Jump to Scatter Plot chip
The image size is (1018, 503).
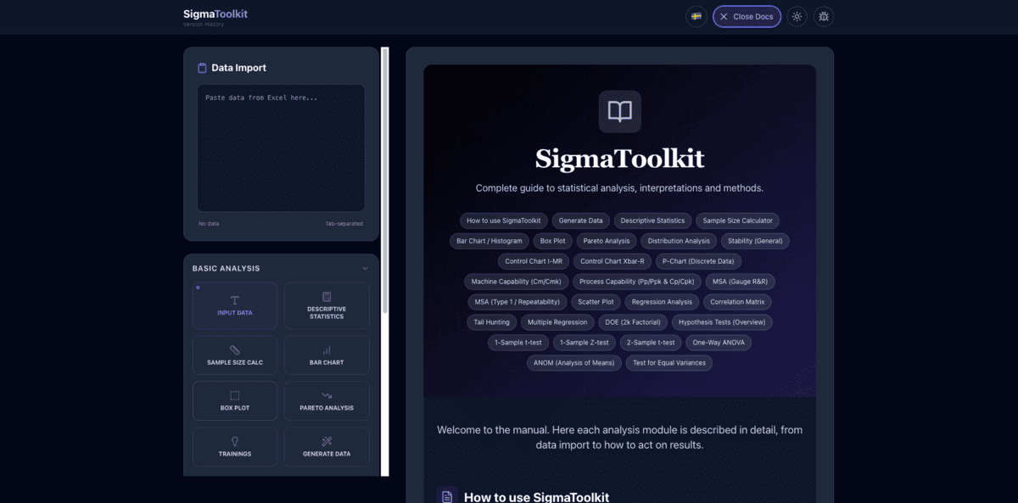pyautogui.click(x=596, y=302)
